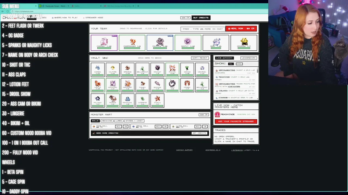The image size is (348, 195).
Task: Select Onix in the vault
Action: (x=172, y=85)
